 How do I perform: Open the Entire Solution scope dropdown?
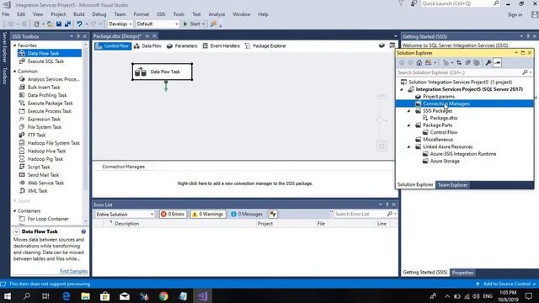coord(125,214)
